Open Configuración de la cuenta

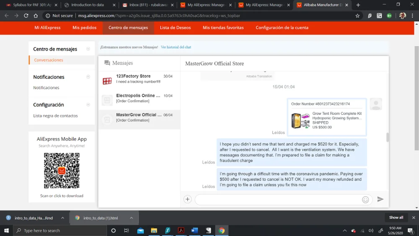click(282, 28)
